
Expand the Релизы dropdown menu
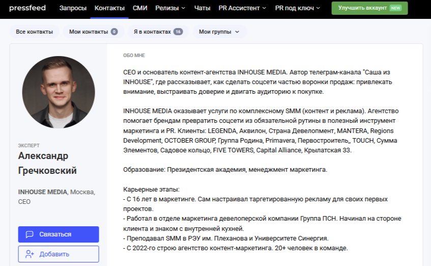click(173, 8)
